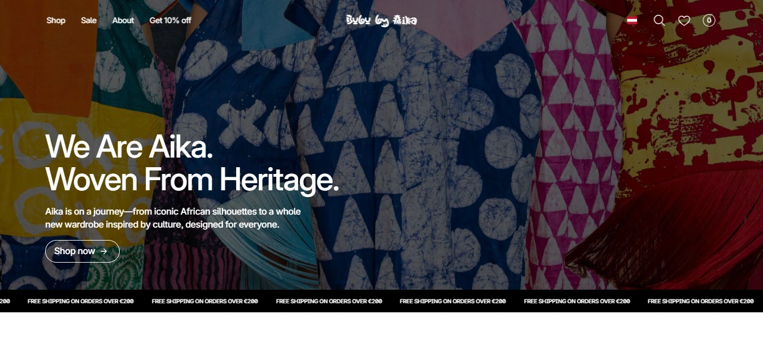Go to the About page link

coord(123,20)
